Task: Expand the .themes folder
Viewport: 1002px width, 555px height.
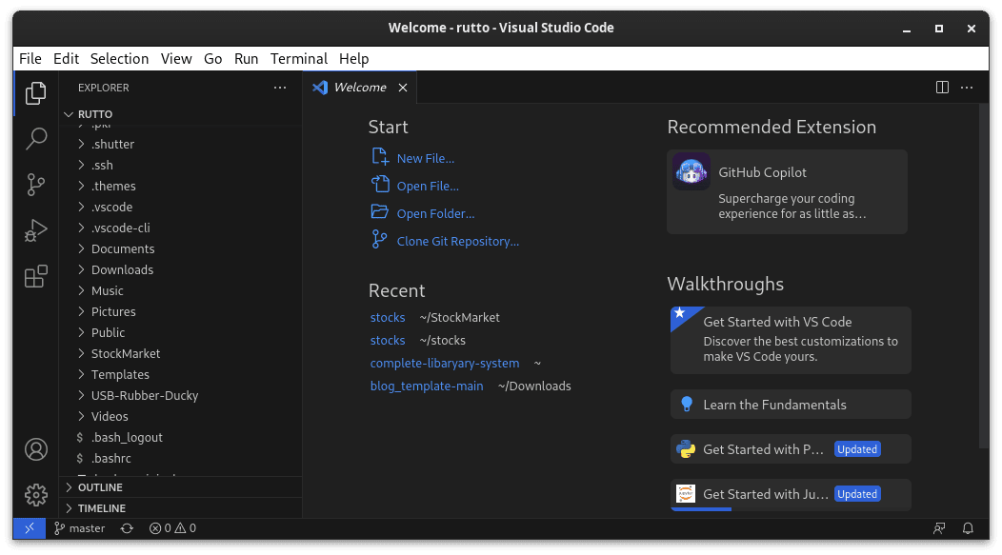Action: 180,187
